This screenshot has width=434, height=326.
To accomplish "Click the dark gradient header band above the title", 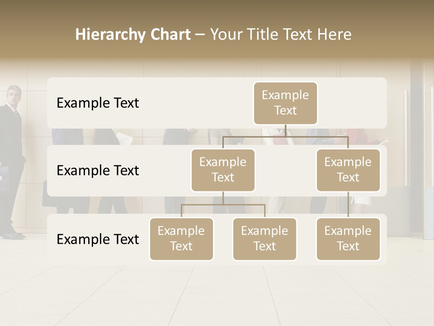I will tap(217, 10).
